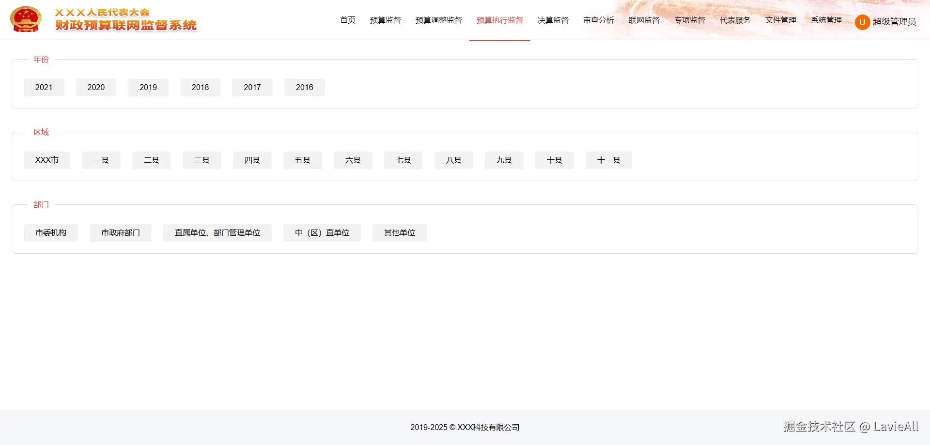Open 预算调整监督 section
The height and width of the screenshot is (445, 930).
point(438,20)
